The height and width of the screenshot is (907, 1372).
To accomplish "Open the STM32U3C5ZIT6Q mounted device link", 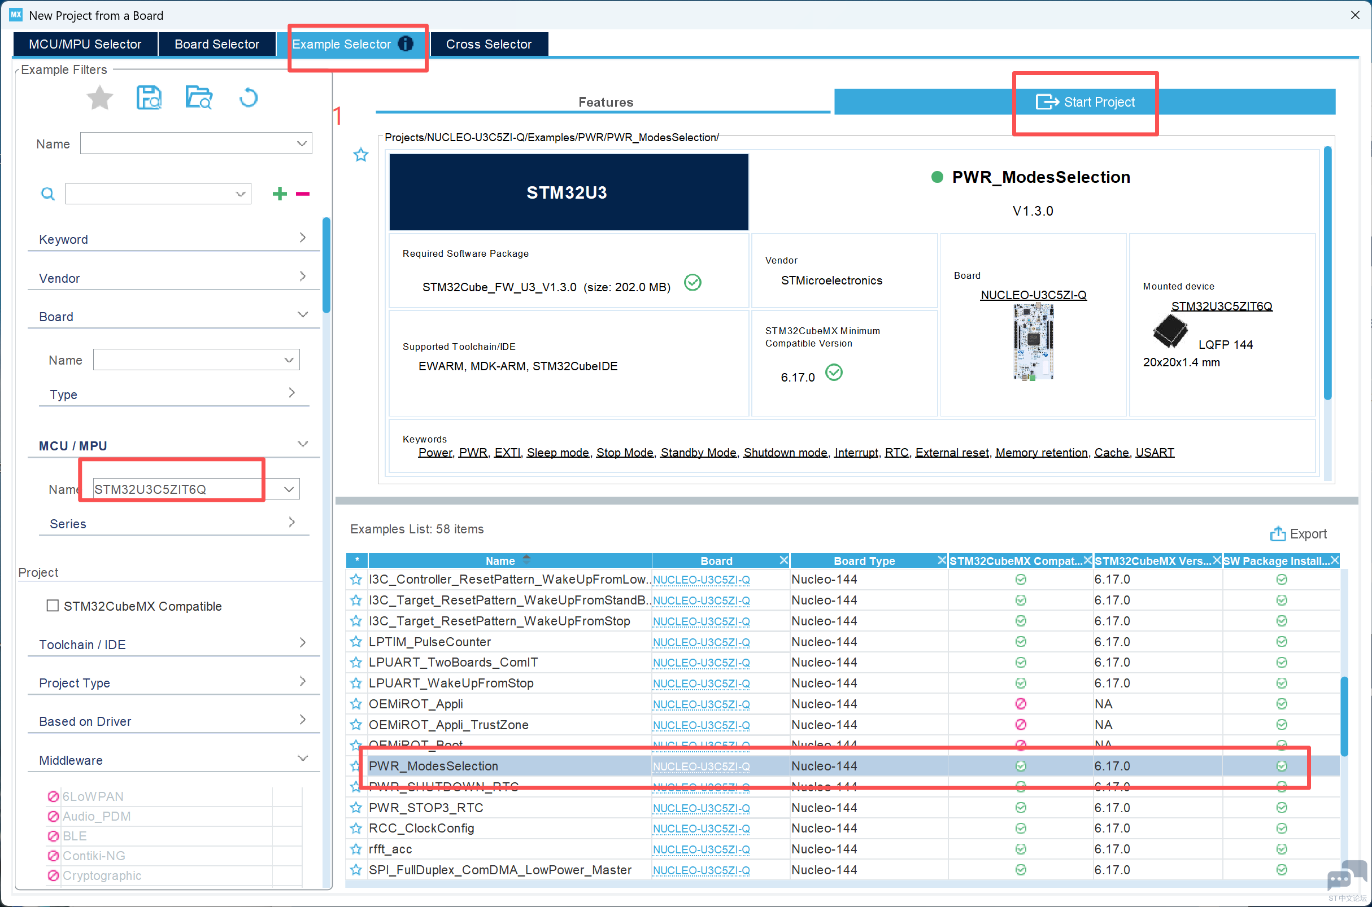I will pos(1222,306).
